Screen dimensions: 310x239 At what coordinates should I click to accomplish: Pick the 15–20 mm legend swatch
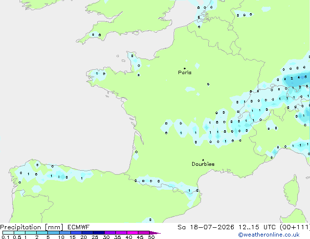coord(76,233)
